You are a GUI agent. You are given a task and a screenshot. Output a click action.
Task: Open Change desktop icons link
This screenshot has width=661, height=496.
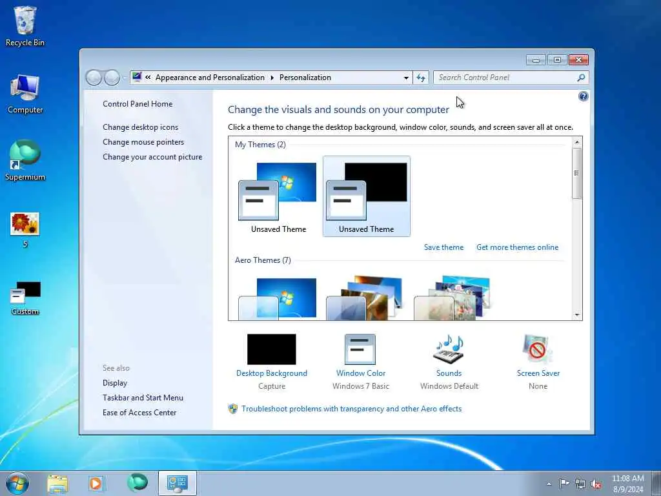click(x=140, y=127)
